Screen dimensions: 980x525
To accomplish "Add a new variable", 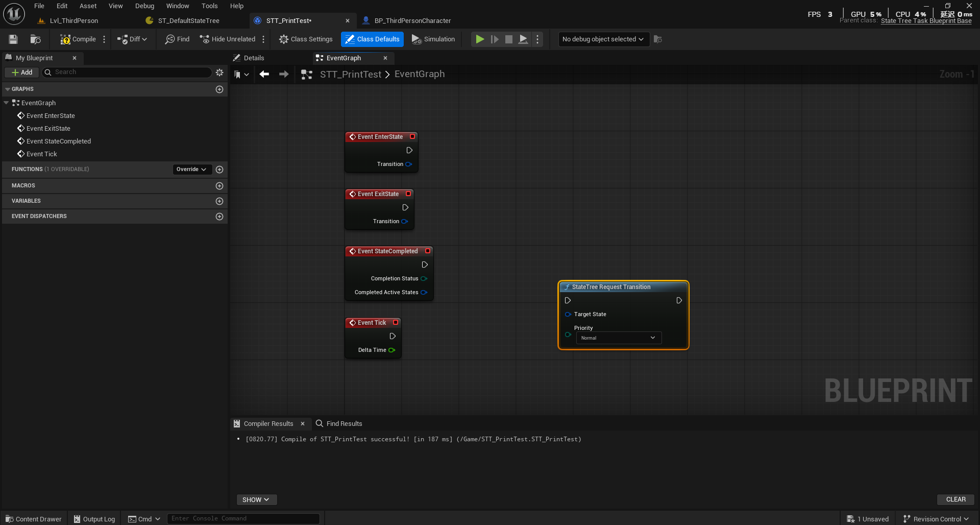I will coord(219,201).
